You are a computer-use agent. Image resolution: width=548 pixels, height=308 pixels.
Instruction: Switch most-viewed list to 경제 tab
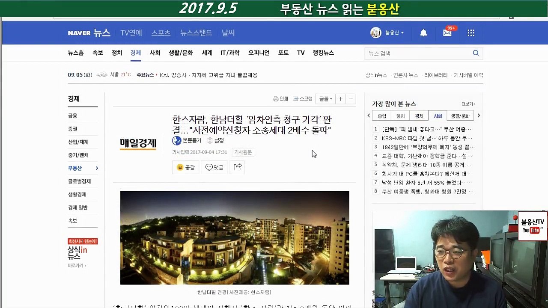coord(419,116)
